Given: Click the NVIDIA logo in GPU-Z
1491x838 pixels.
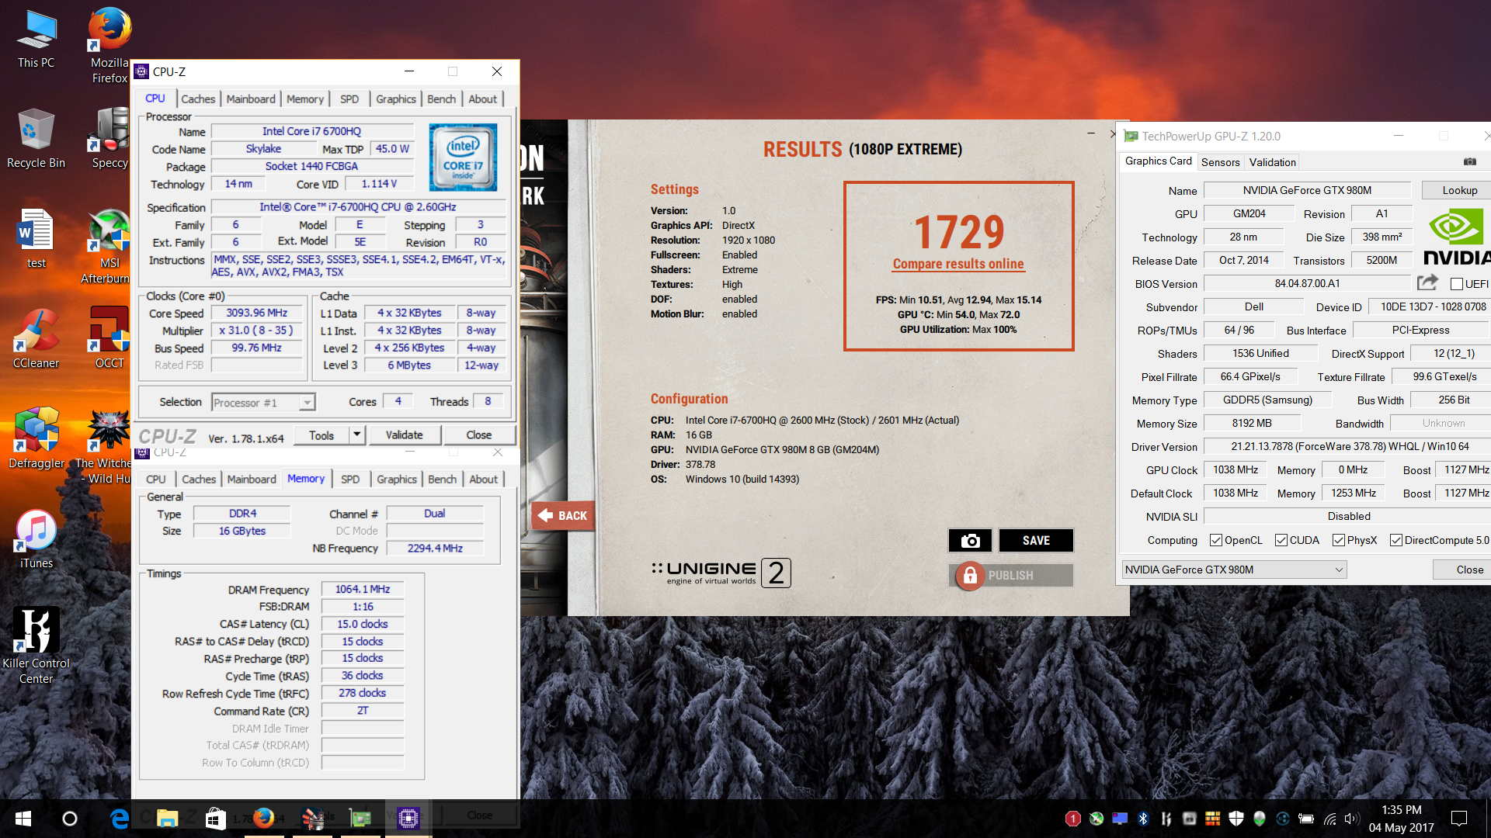Looking at the screenshot, I should point(1457,236).
